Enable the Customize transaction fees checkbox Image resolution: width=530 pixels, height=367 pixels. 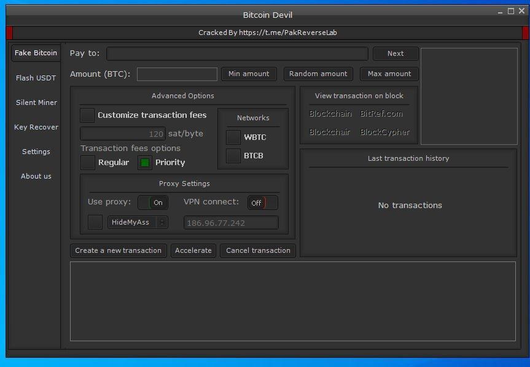click(87, 115)
